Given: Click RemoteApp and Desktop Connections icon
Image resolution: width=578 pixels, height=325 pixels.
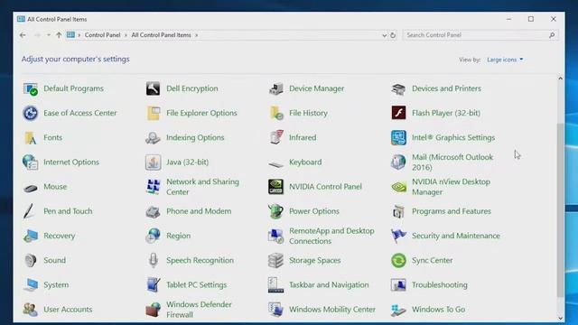Looking at the screenshot, I should pyautogui.click(x=275, y=236).
